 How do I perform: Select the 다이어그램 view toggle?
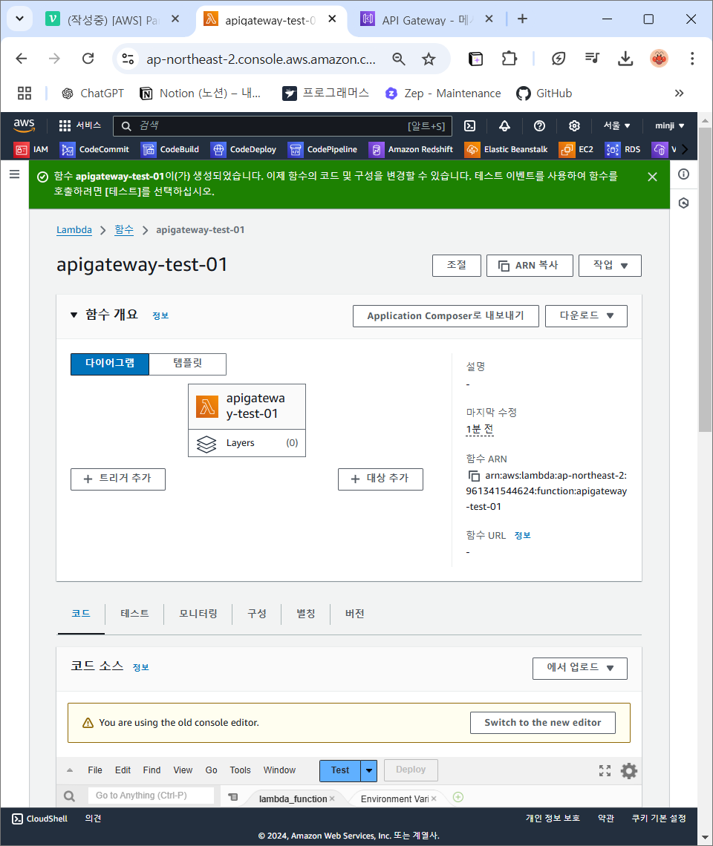pos(110,364)
